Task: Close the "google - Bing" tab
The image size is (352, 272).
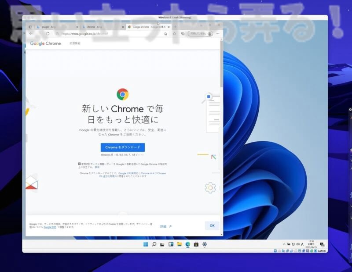Action: coord(77,27)
